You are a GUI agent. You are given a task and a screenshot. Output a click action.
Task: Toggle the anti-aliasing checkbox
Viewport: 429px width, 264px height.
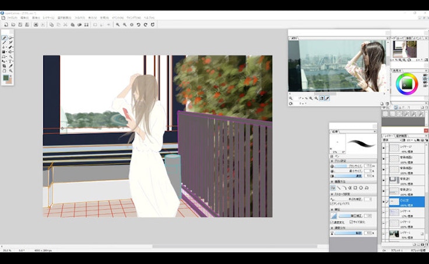(x=332, y=204)
